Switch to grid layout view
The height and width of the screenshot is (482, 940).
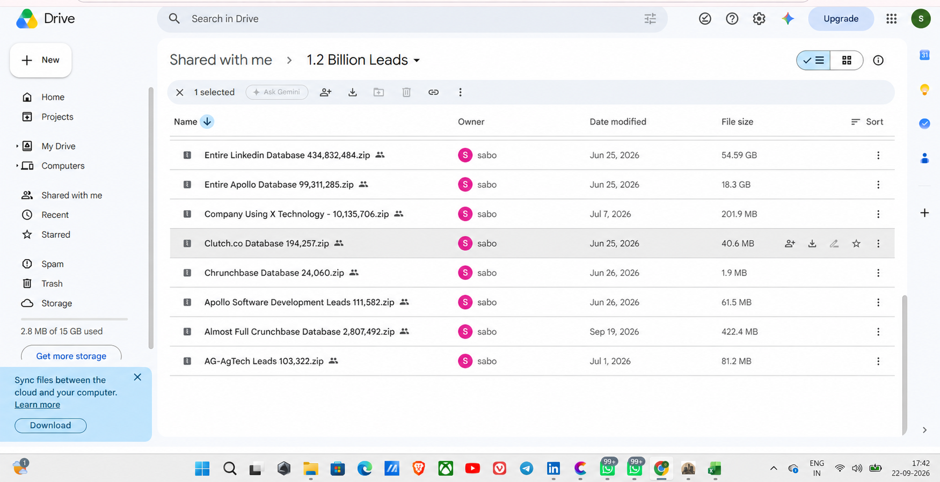(x=847, y=61)
